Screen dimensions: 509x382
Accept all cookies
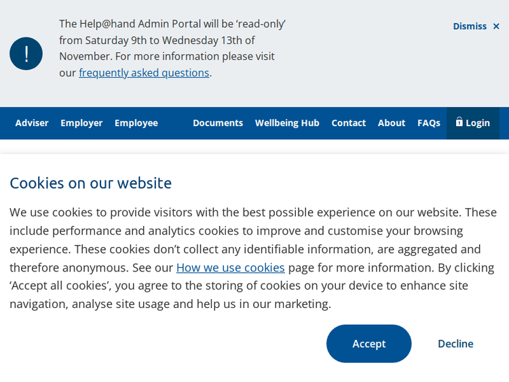369,343
